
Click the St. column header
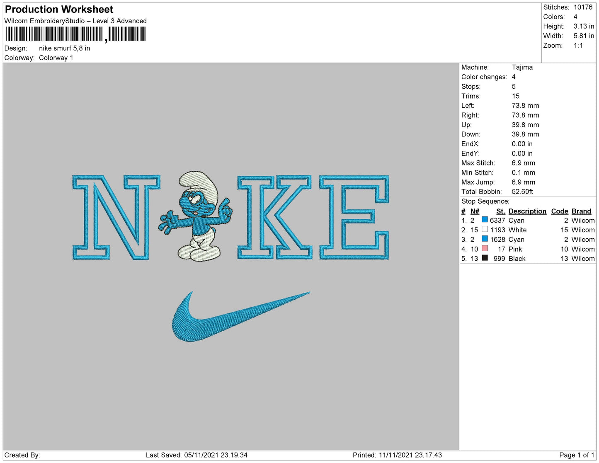[x=501, y=211]
